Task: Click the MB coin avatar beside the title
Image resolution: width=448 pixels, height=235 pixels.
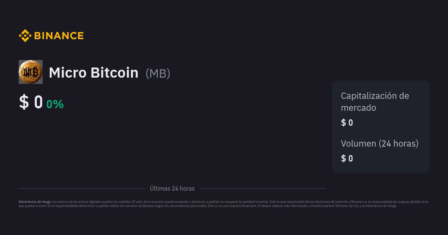Action: coord(31,72)
